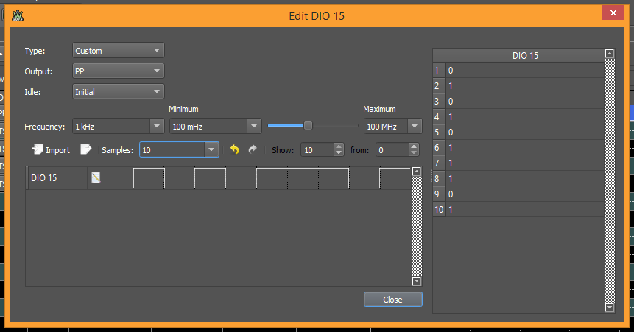Undo the last edit with yellow arrow
Viewport: 634px width, 332px height.
pos(235,149)
